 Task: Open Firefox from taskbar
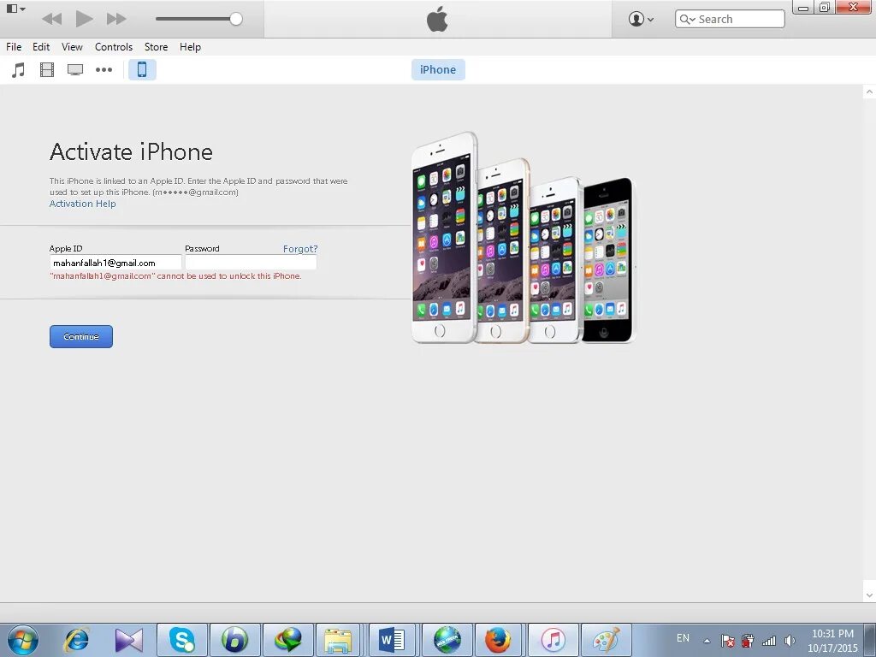(x=497, y=640)
